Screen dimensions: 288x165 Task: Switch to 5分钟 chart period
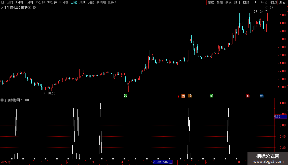[29, 2]
